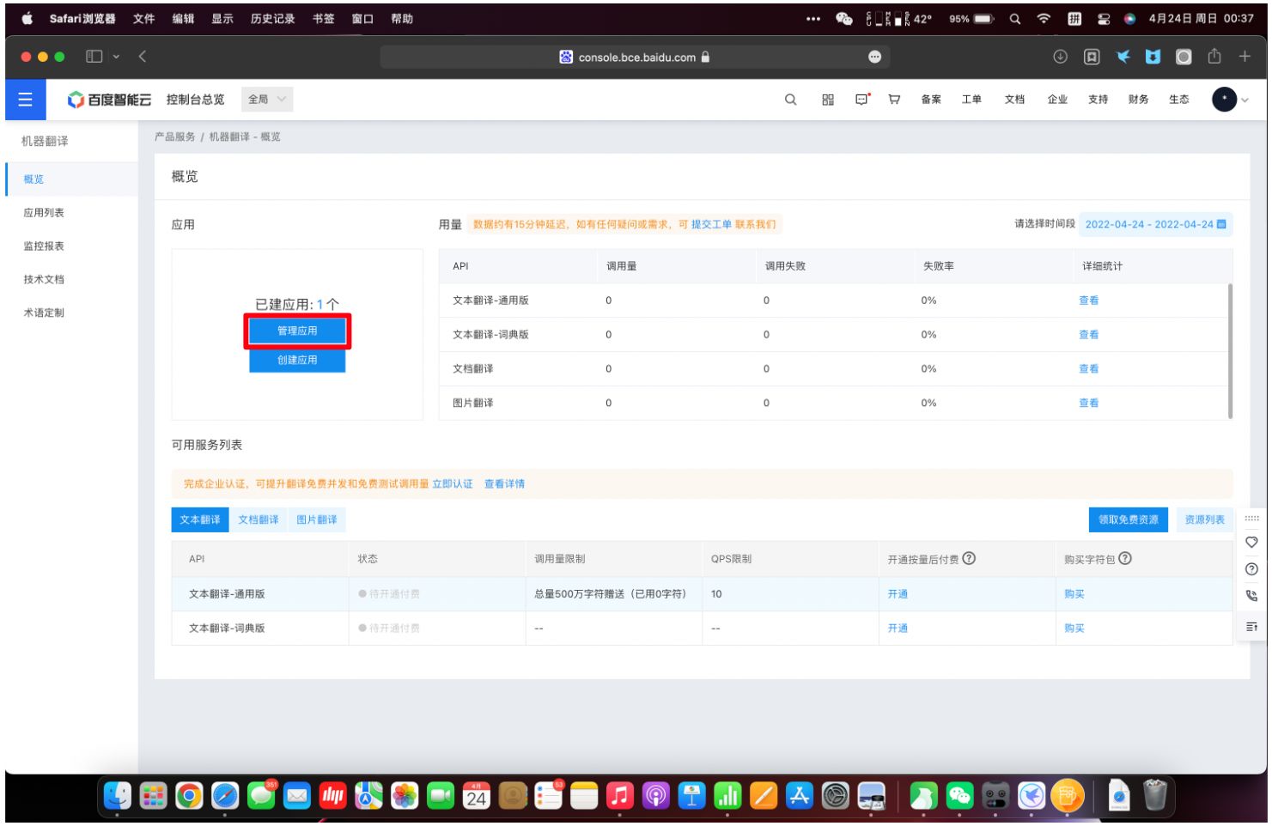Click the 提交工单 link
The image size is (1272, 826).
click(x=711, y=224)
